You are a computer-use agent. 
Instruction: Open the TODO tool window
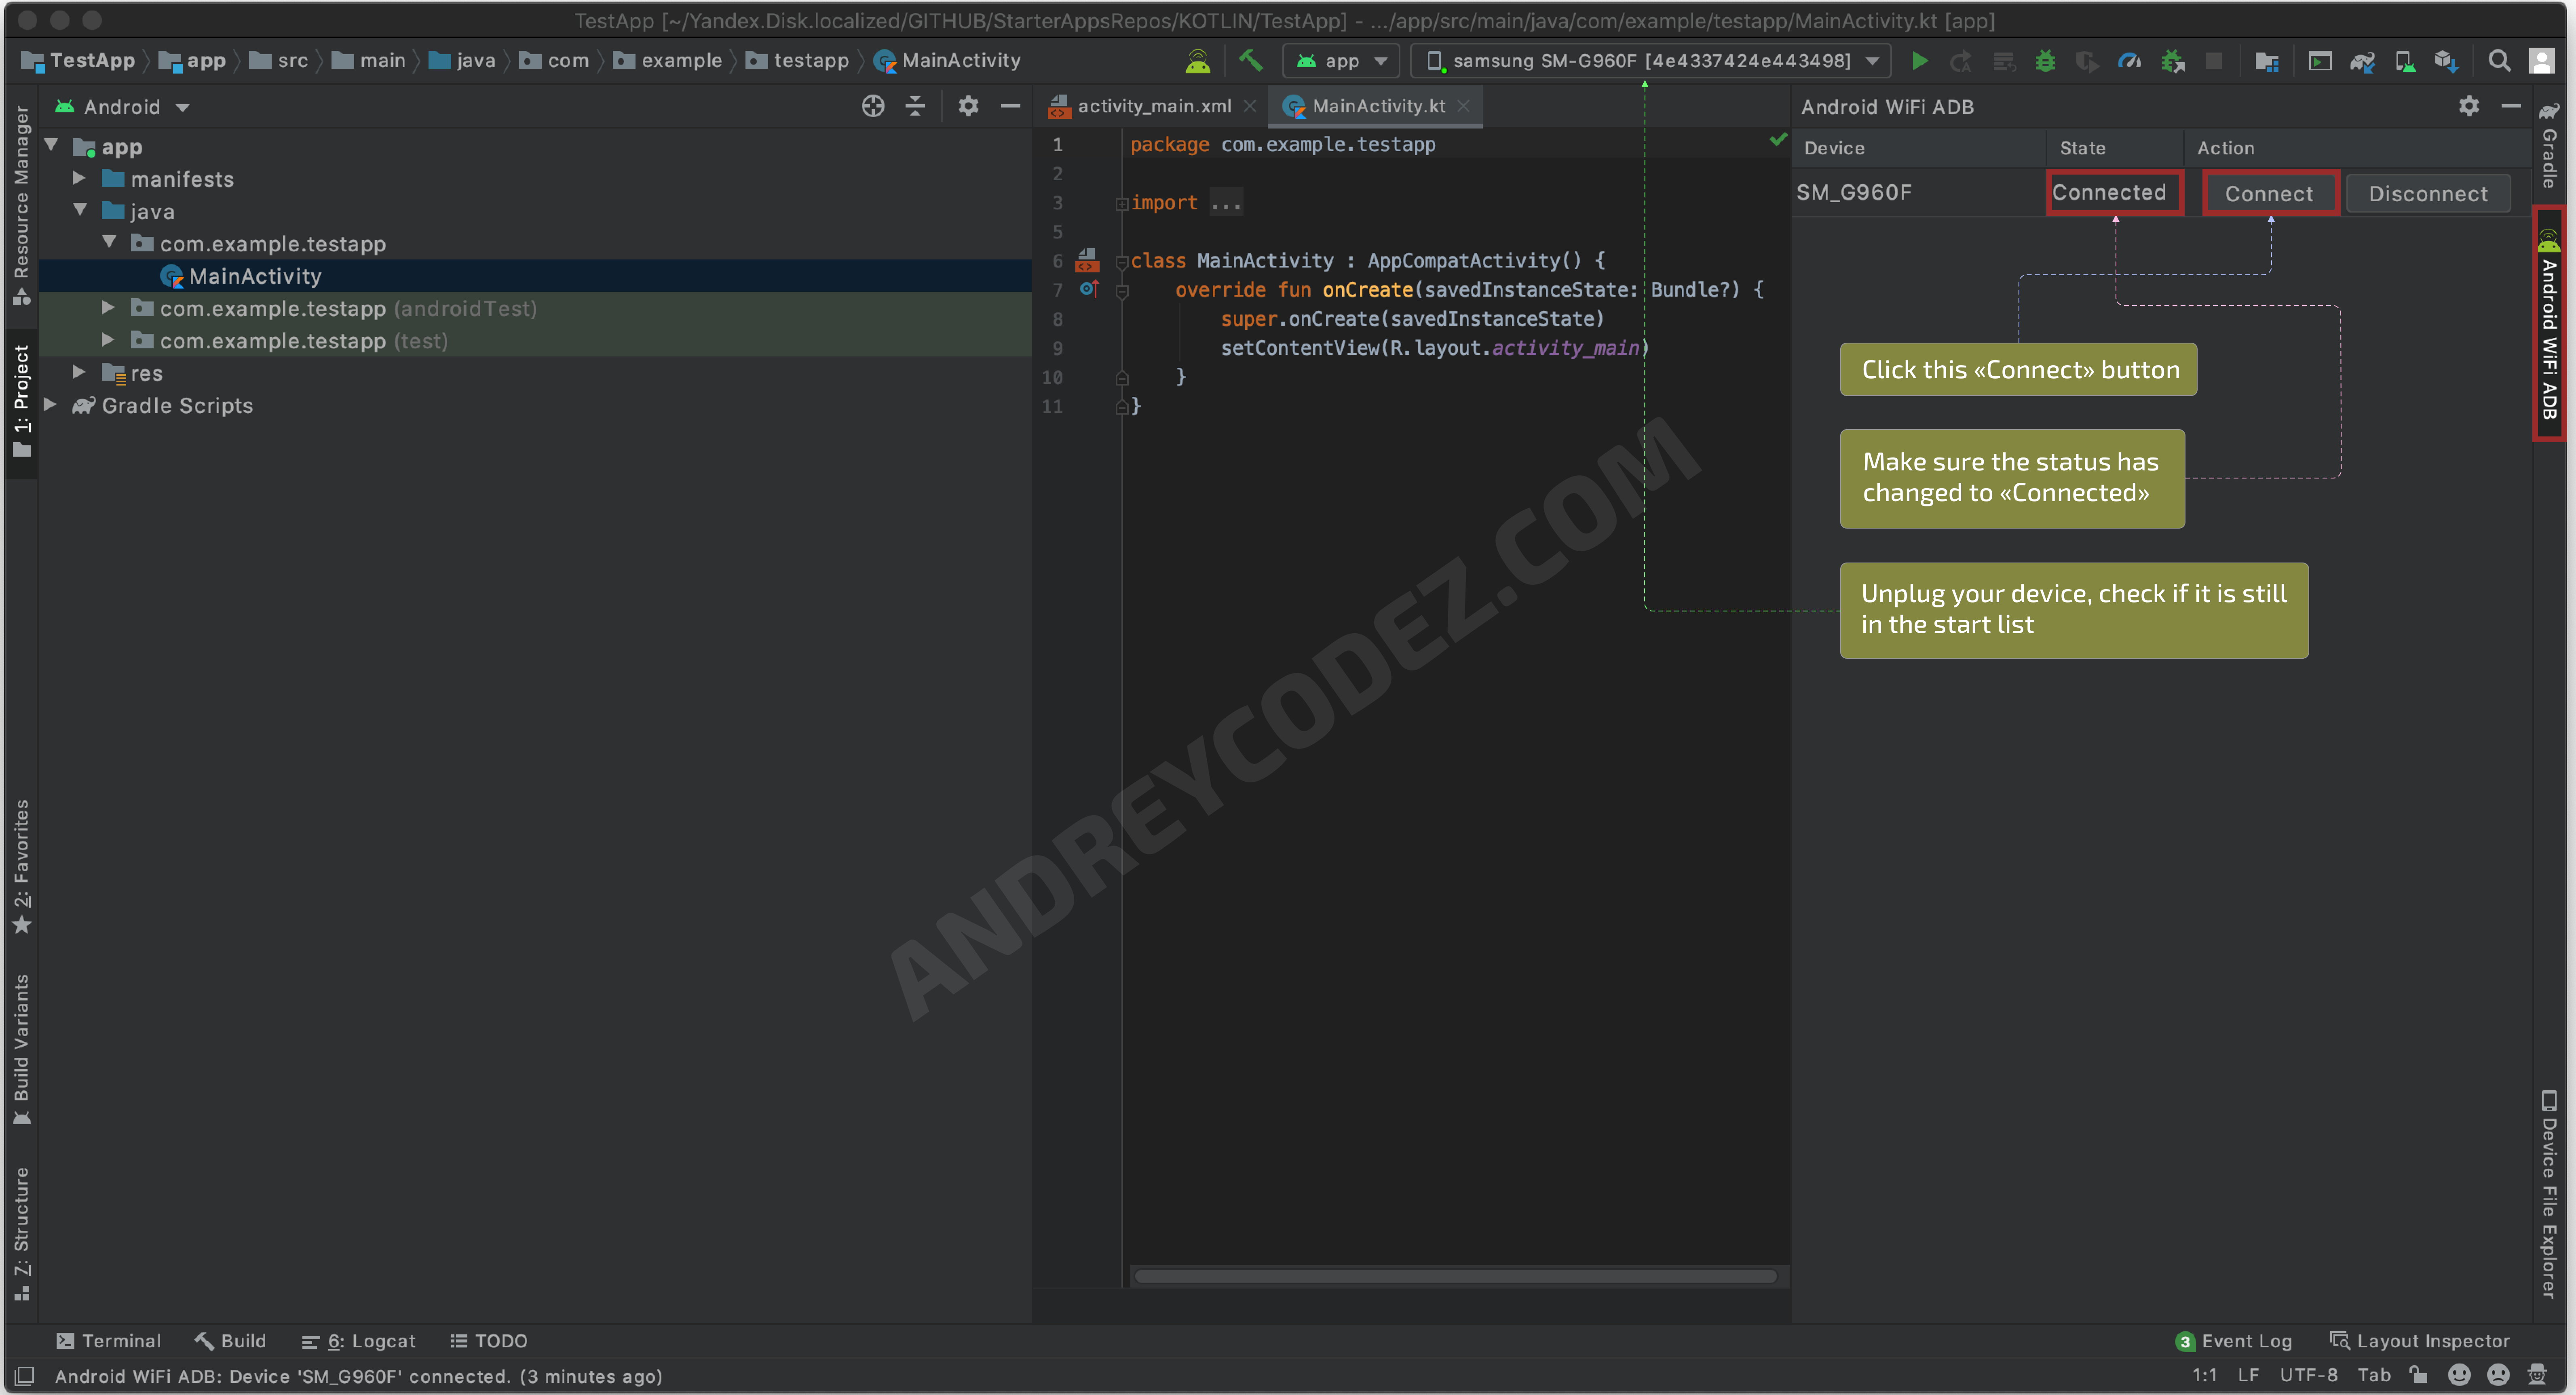(489, 1340)
